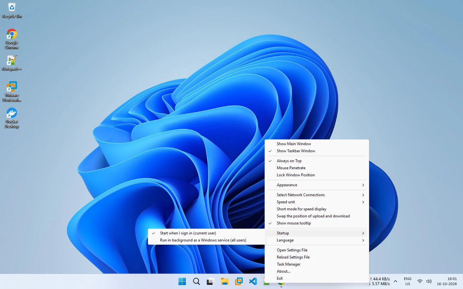Select the Notepad++ desktop shortcut
The width and height of the screenshot is (463, 289).
tap(12, 63)
